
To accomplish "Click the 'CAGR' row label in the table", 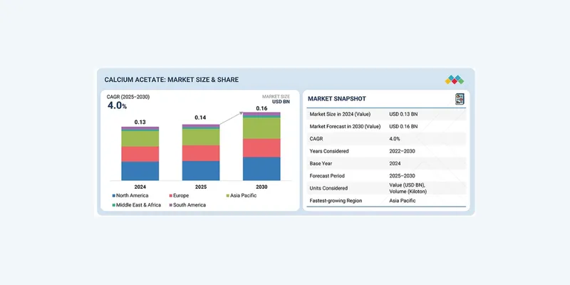I will 316,139.
